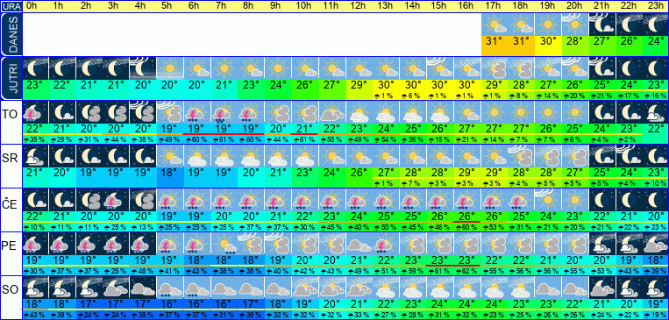Image resolution: width=669 pixels, height=320 pixels.
Task: Click the 18° temperature cell for SR at 5h
Action: (171, 173)
